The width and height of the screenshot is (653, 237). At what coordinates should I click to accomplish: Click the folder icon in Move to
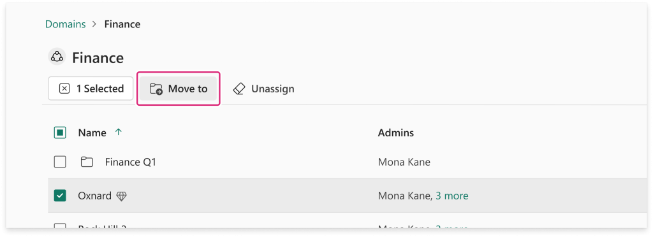click(156, 89)
